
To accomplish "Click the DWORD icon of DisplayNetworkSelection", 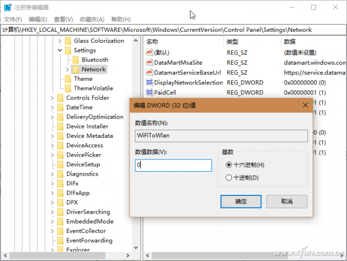I will coord(149,82).
